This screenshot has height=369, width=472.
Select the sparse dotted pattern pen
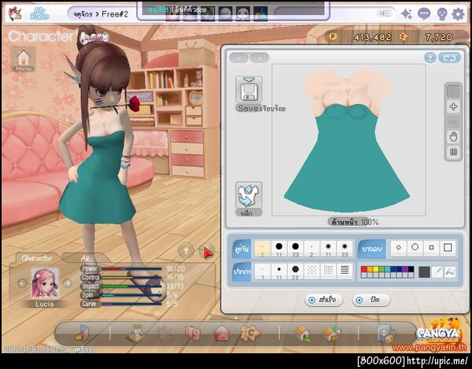[312, 271]
